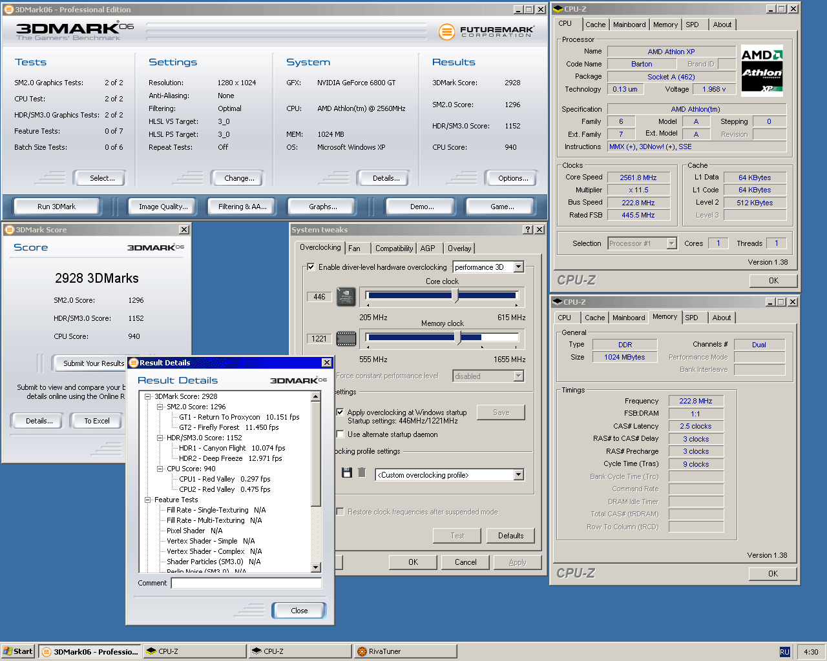
Task: Close the Result Details dialog with Close
Action: tap(299, 611)
